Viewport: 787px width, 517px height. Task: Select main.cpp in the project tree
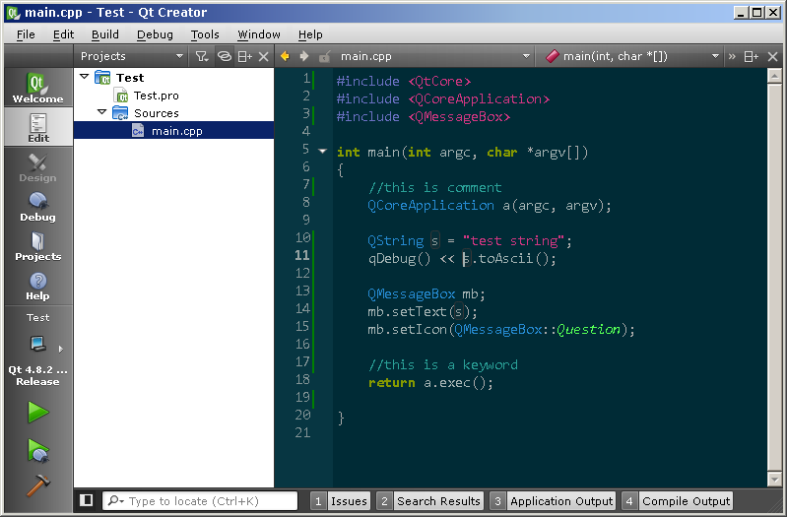[173, 131]
